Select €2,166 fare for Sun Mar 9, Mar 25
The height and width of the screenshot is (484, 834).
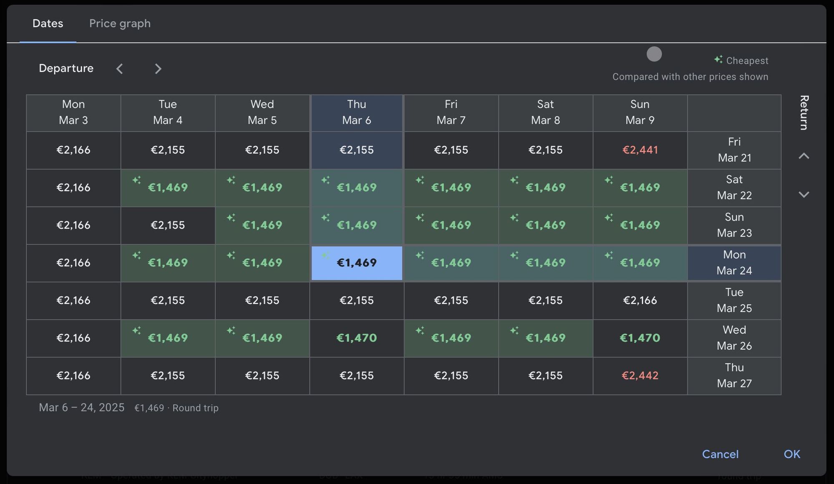[x=640, y=301]
